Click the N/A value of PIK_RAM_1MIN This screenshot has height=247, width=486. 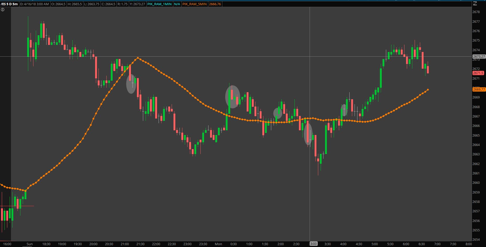tap(177, 4)
